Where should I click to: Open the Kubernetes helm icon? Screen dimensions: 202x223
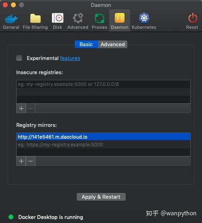(x=144, y=18)
